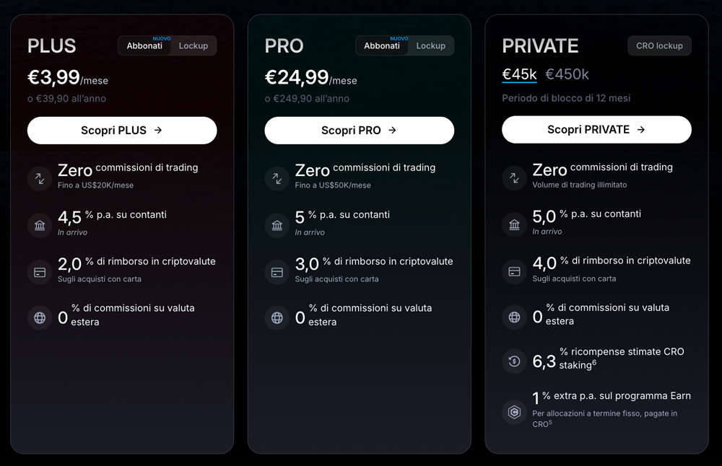722x466 pixels.
Task: Click the Scopri PLUS button
Action: coord(121,131)
